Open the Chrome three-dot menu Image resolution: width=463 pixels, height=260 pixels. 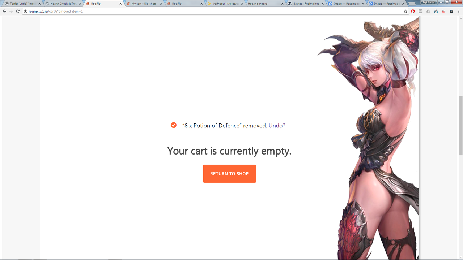pos(459,11)
